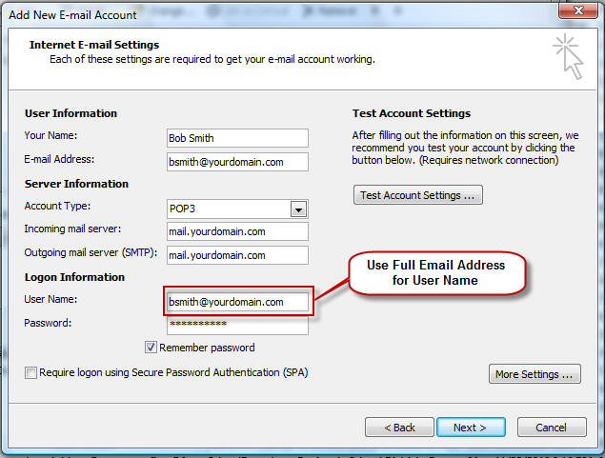Click the Incoming mail server field
605x458 pixels.
click(237, 231)
